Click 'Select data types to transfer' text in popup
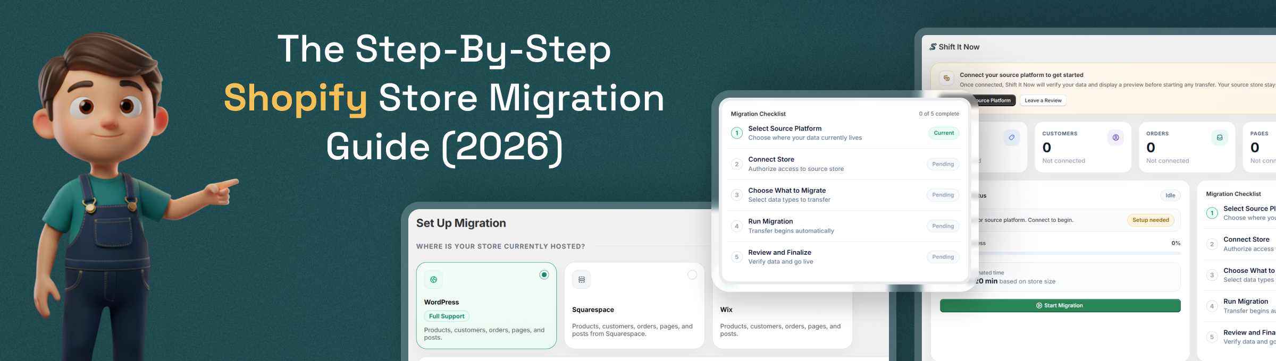This screenshot has height=361, width=1276. (789, 200)
